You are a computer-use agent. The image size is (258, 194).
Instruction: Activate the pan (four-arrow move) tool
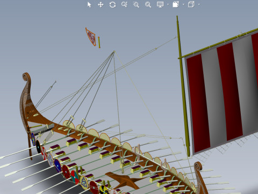pos(101,5)
